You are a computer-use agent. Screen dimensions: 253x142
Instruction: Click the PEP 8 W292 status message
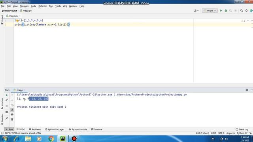(23, 133)
